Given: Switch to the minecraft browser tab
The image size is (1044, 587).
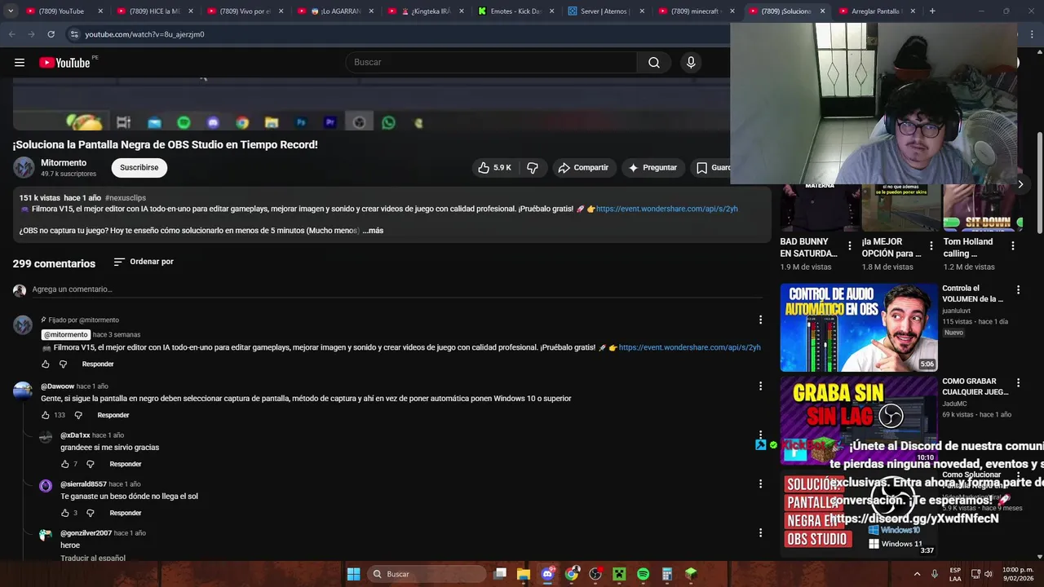Looking at the screenshot, I should [696, 11].
